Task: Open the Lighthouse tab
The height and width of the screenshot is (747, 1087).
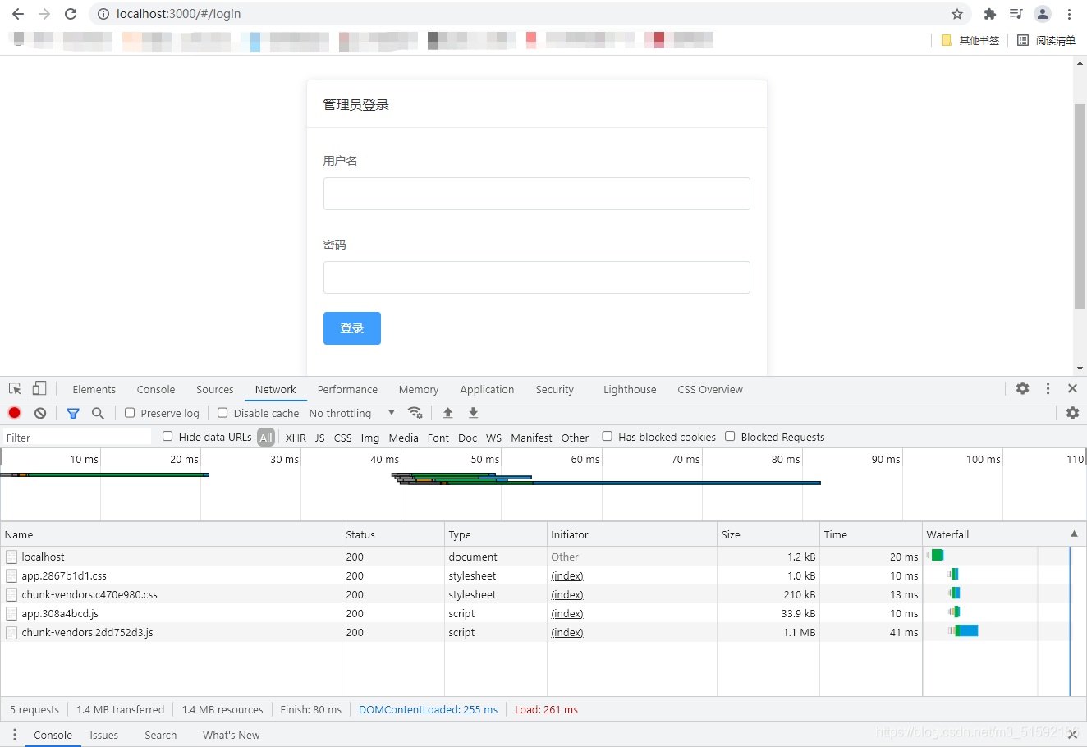Action: tap(630, 389)
